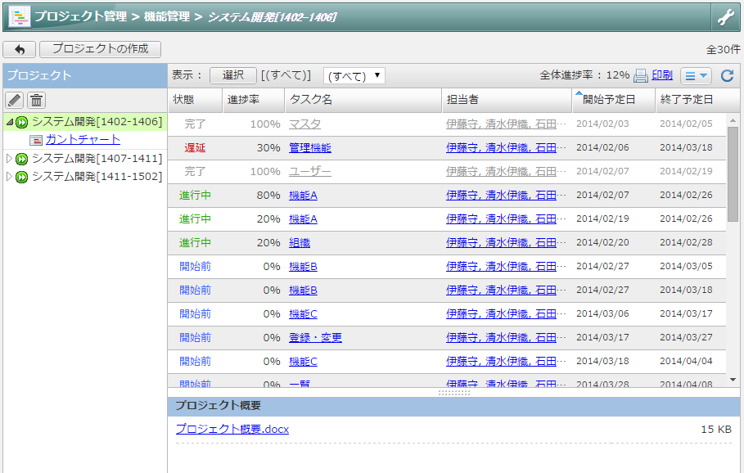Screen dimensions: 744x473
Task: Click the printer icon
Action: [x=641, y=75]
